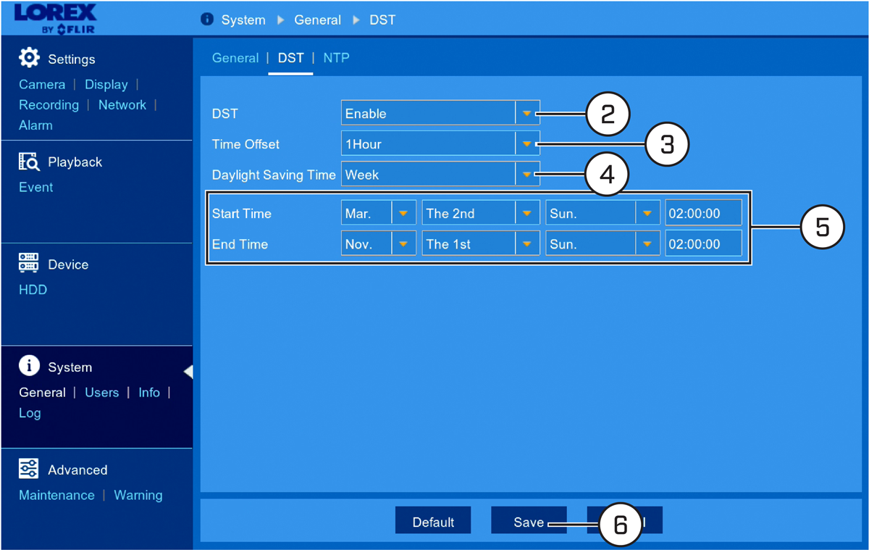Click the info icon beside System breadcrumb

206,20
